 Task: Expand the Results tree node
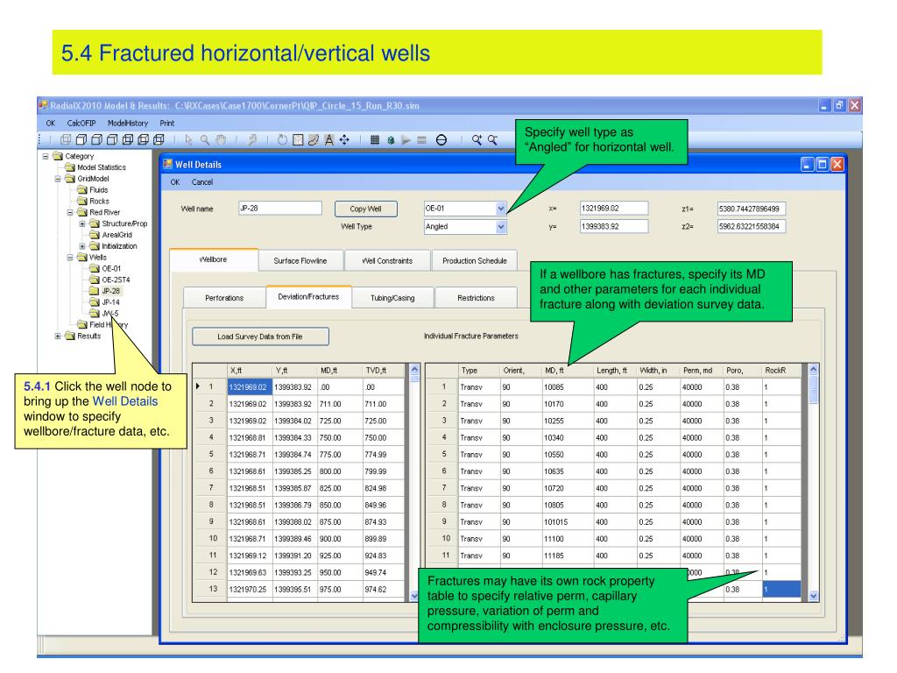coord(58,336)
